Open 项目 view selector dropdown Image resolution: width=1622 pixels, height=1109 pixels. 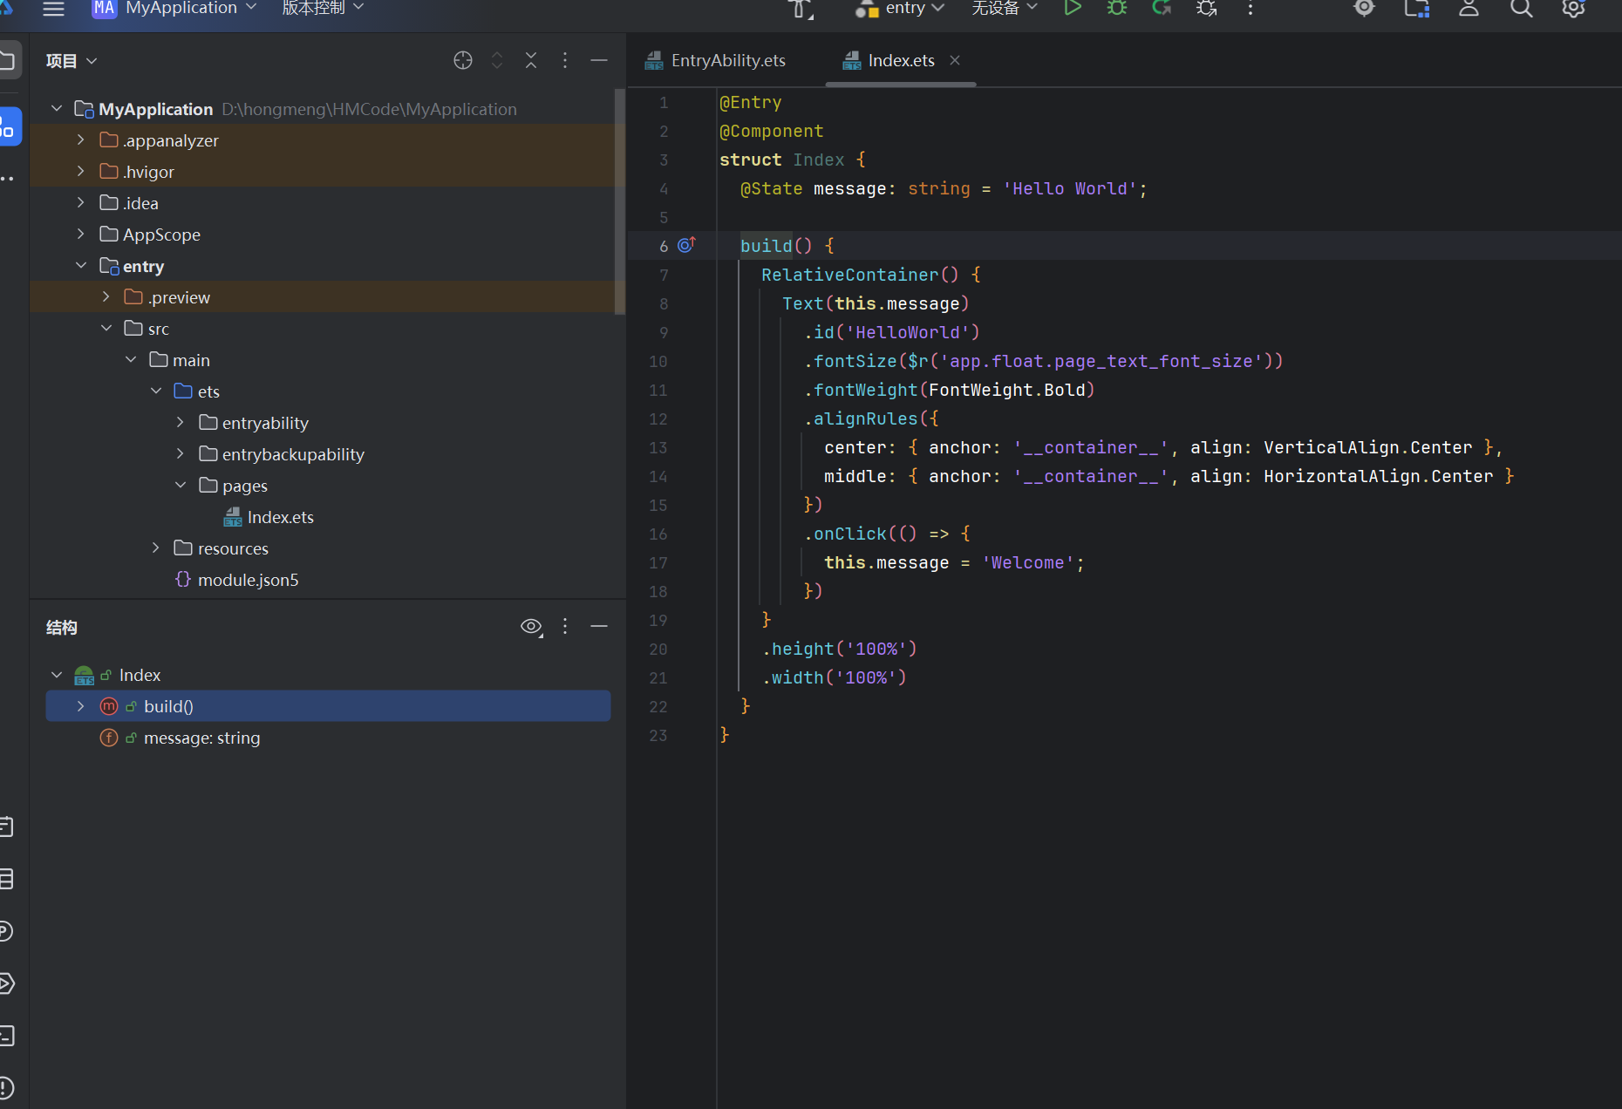pos(72,60)
